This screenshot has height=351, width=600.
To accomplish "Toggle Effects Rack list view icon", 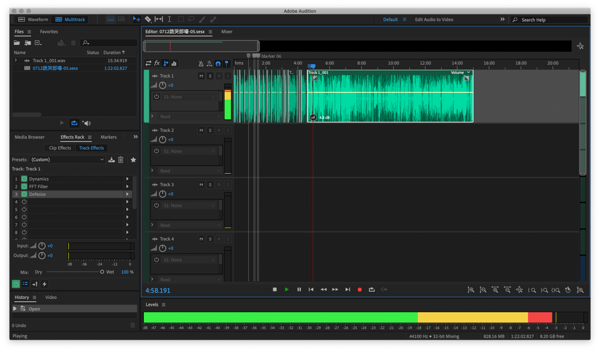I will click(x=25, y=284).
